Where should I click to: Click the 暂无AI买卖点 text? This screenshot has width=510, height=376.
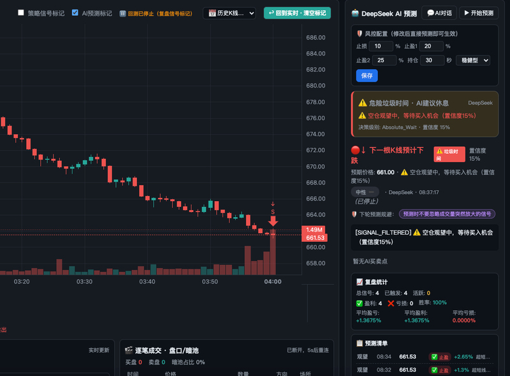pos(370,261)
